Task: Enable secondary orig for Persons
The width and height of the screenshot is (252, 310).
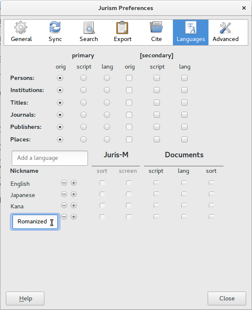Action: point(129,78)
